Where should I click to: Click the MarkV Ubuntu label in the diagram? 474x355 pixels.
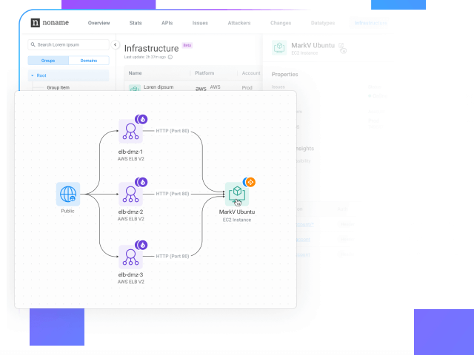pyautogui.click(x=237, y=212)
